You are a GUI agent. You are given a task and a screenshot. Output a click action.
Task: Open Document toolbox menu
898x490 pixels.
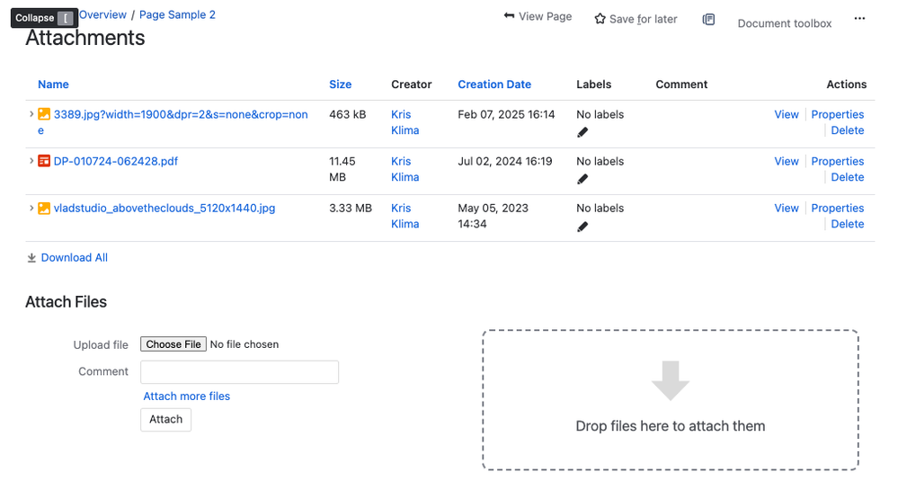pos(784,23)
